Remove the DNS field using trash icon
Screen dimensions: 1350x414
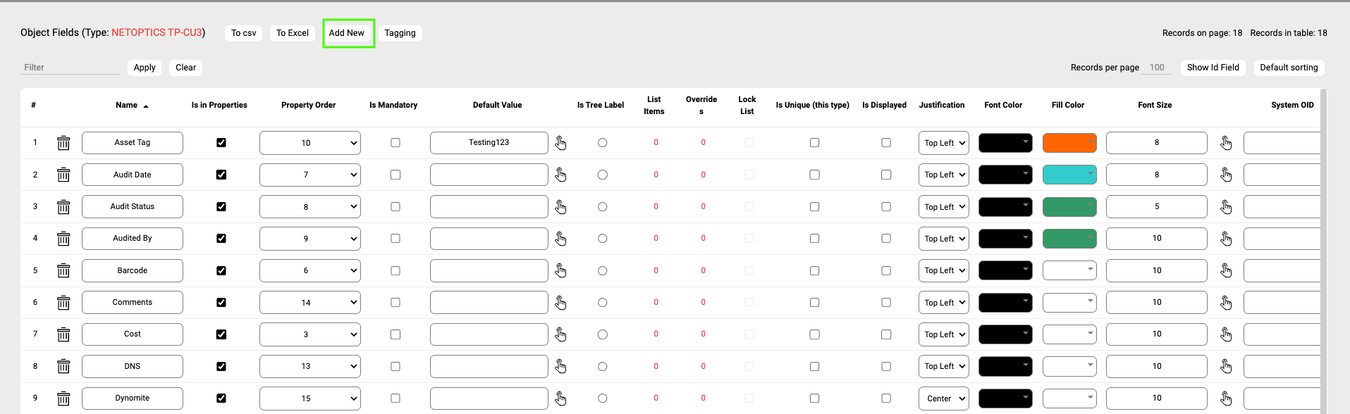click(x=63, y=367)
